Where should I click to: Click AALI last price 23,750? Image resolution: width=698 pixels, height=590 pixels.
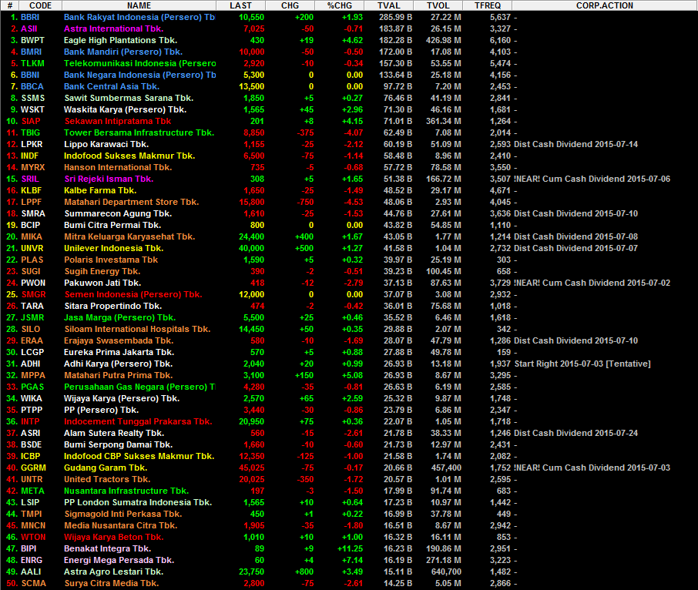[x=251, y=572]
